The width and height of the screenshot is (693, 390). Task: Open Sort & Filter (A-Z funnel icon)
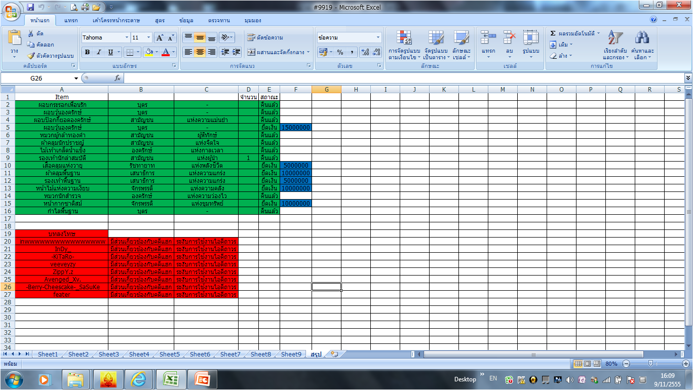pos(615,38)
